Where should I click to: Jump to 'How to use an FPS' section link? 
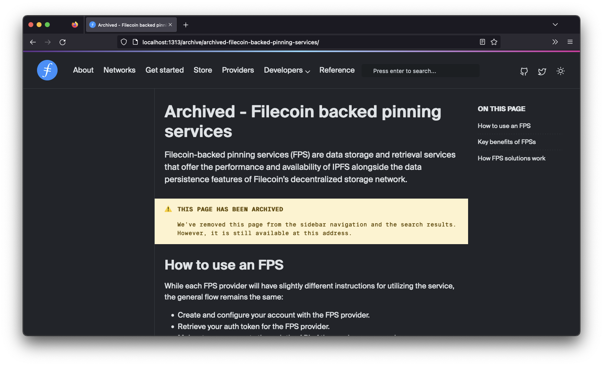504,126
